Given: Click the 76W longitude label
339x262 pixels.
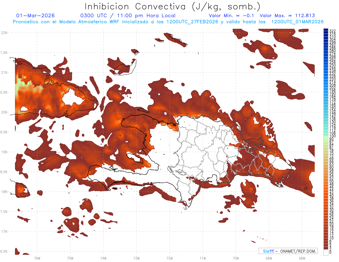Looking at the screenshot, I should [x=37, y=258].
